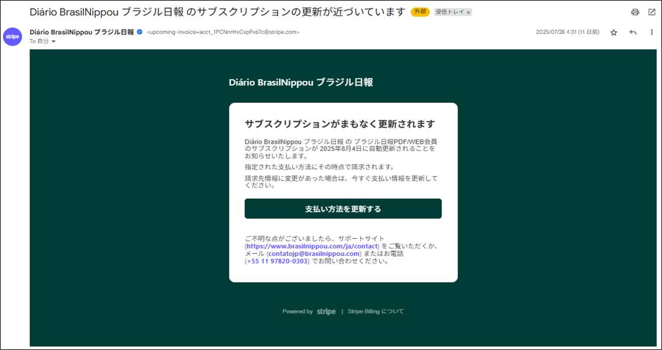Screen dimensions: 662x350
Task: Click the upcoming-invoice stripe.com sender address
Action: click(223, 32)
